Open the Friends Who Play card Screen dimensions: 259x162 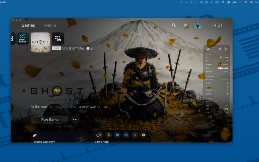point(60,137)
